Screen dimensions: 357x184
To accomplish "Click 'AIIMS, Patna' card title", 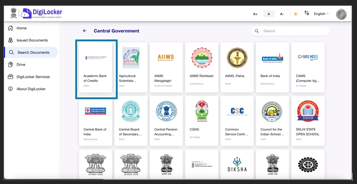I will 234,76.
